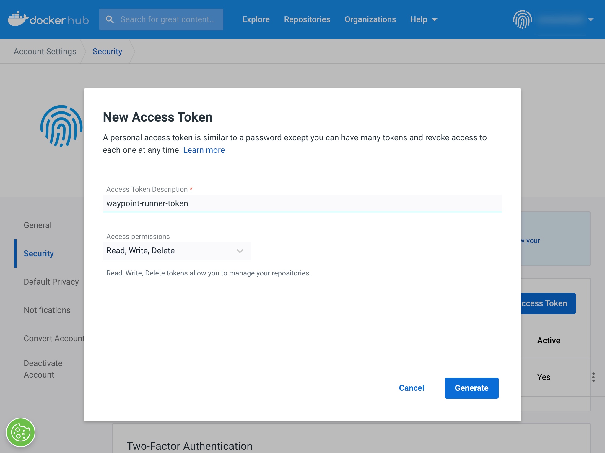605x453 pixels.
Task: Open the Access permissions dropdown
Action: tap(177, 251)
